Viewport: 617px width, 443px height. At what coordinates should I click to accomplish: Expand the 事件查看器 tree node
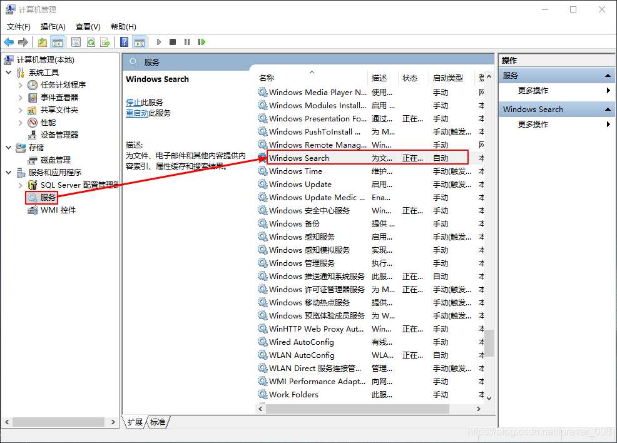[x=21, y=98]
